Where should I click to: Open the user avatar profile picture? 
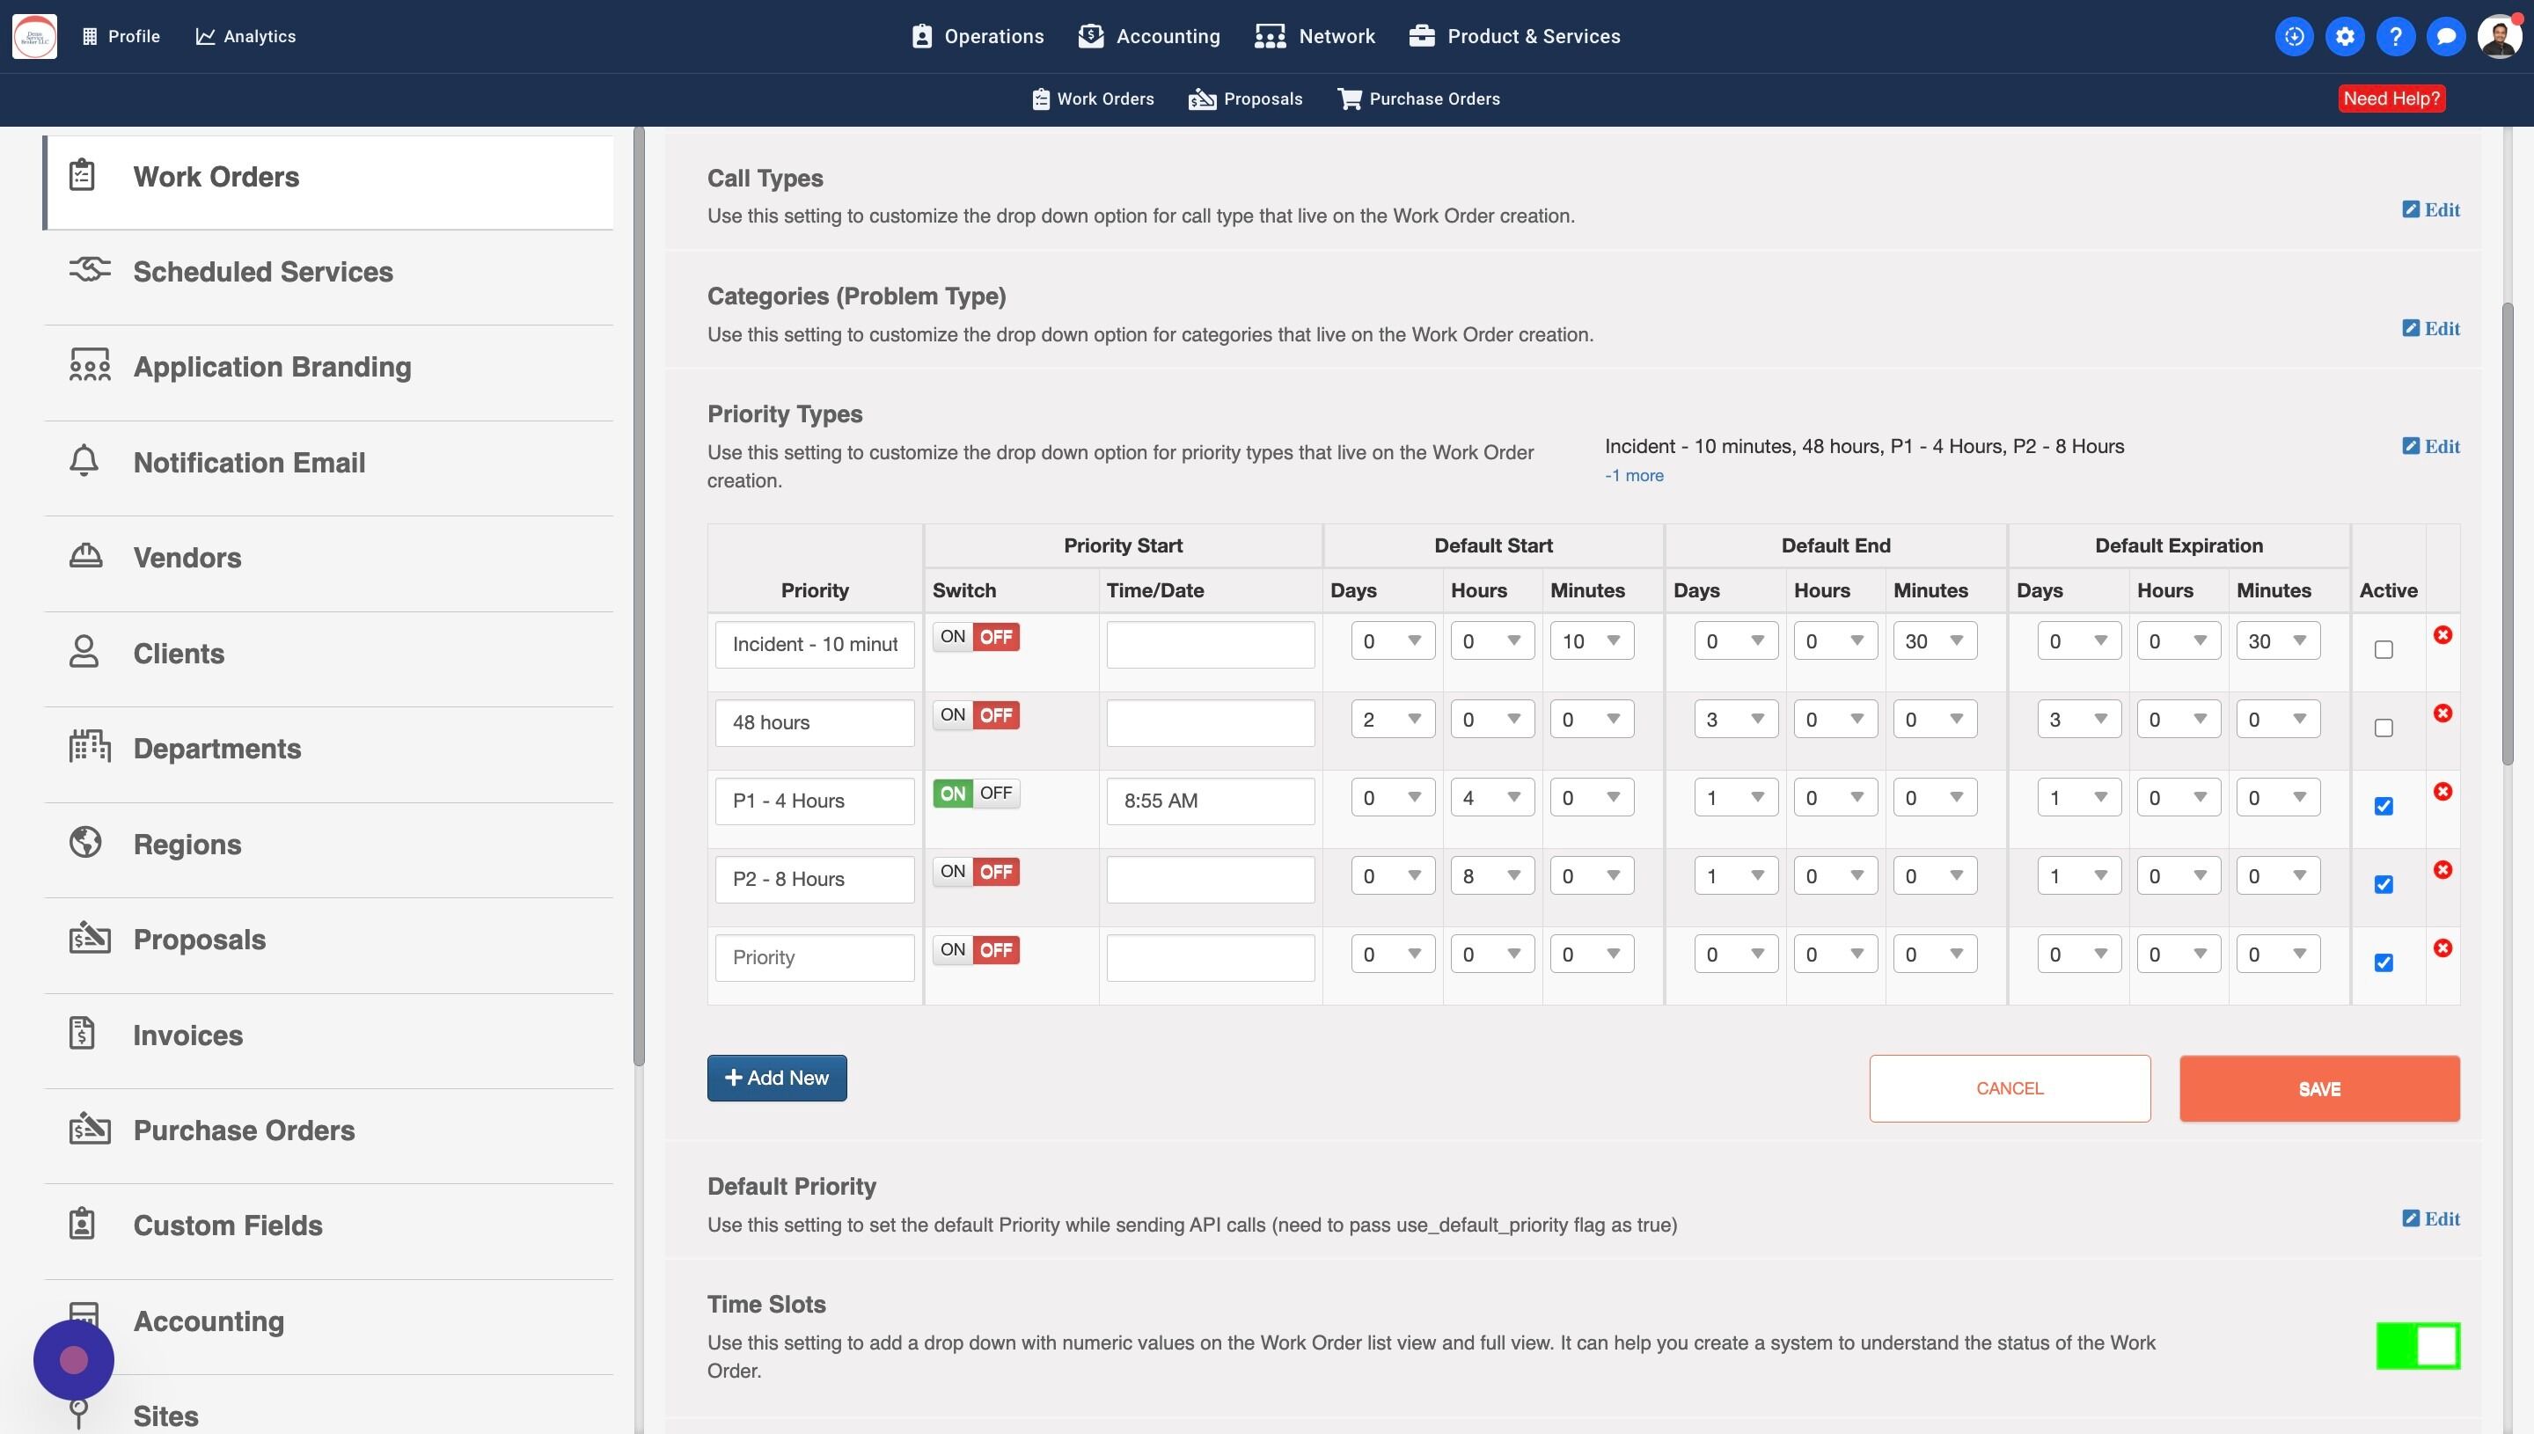(x=2499, y=36)
